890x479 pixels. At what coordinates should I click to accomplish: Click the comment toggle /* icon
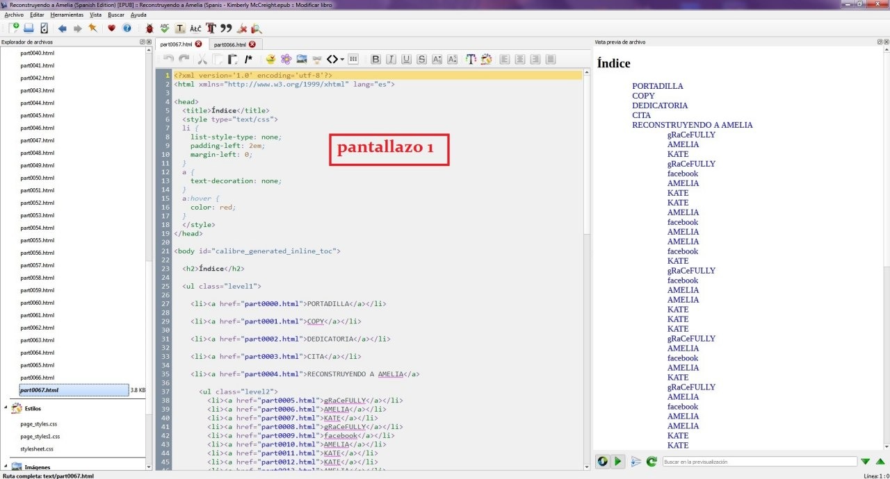pos(248,60)
